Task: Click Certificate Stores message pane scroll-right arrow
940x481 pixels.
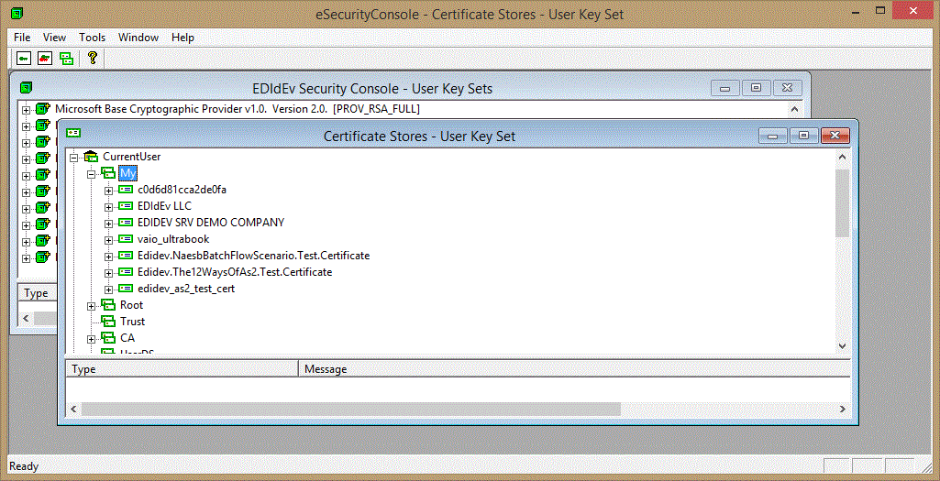Action: (842, 410)
